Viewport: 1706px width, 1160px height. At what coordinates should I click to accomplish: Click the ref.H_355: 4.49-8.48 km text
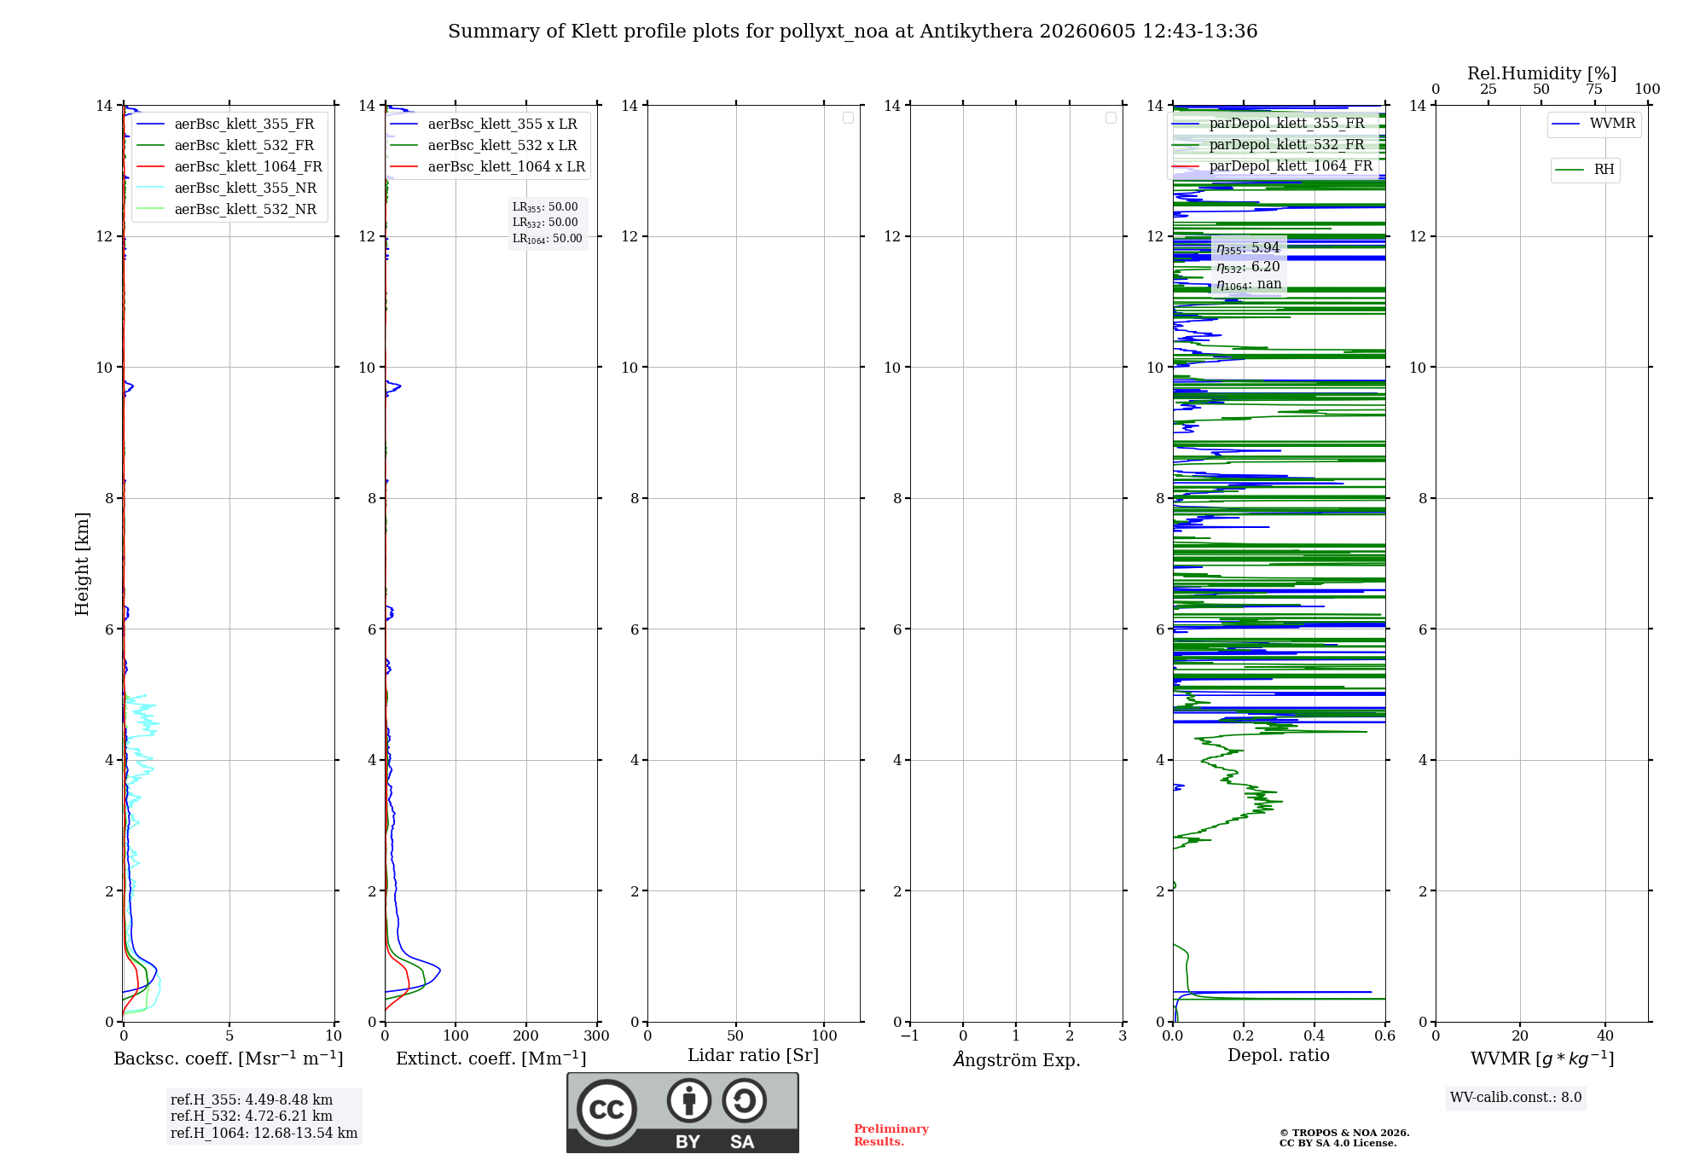click(x=252, y=1100)
